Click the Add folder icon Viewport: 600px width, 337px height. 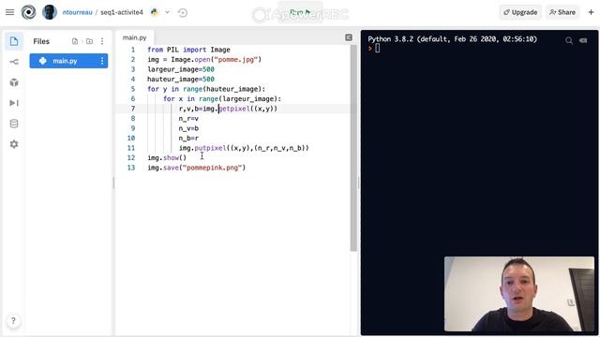pyautogui.click(x=89, y=41)
